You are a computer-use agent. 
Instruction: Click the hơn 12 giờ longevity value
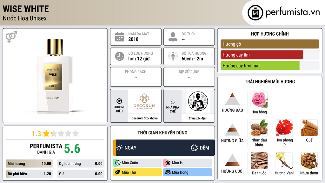tap(139, 59)
